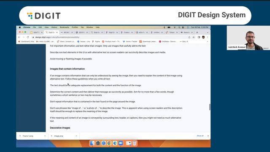This screenshot has width=270, height=152.
Task: Expand the tab search chevron beside the new tab button
Action: pos(208,33)
